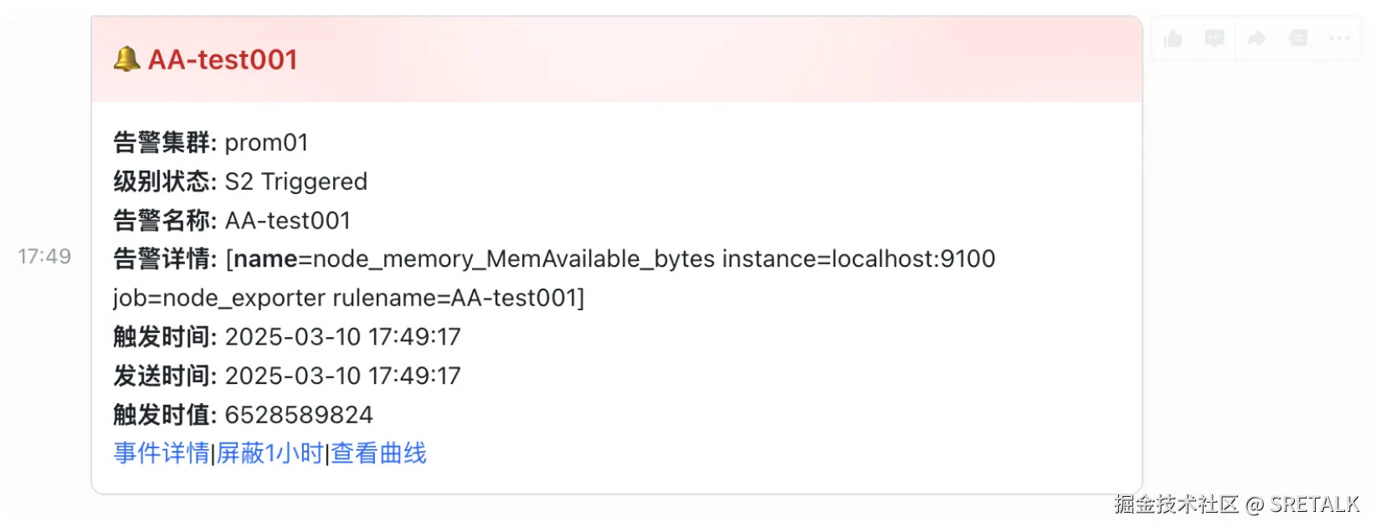The width and height of the screenshot is (1376, 532).
Task: Click the 告警集群 prom01 line
Action: [x=211, y=143]
